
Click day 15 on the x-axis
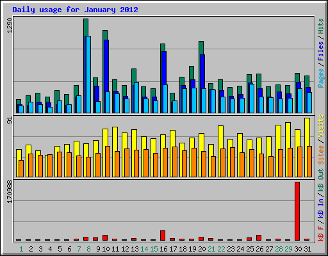[x=154, y=249]
